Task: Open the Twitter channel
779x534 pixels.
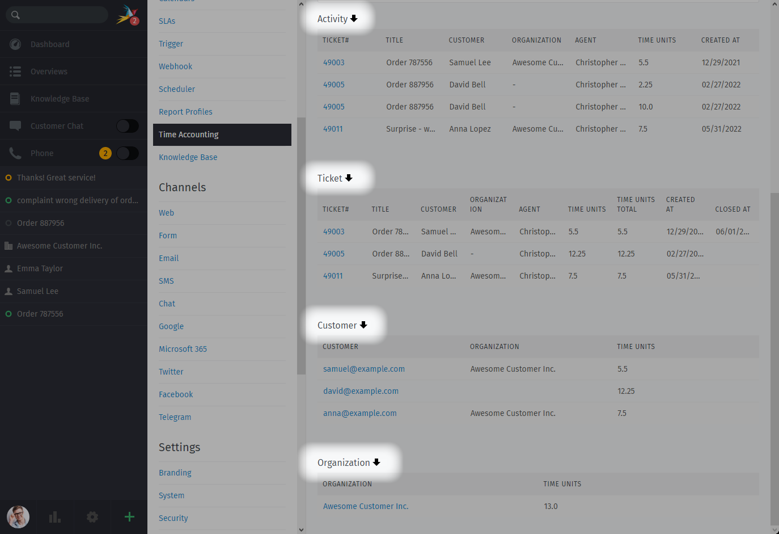Action: pyautogui.click(x=171, y=372)
